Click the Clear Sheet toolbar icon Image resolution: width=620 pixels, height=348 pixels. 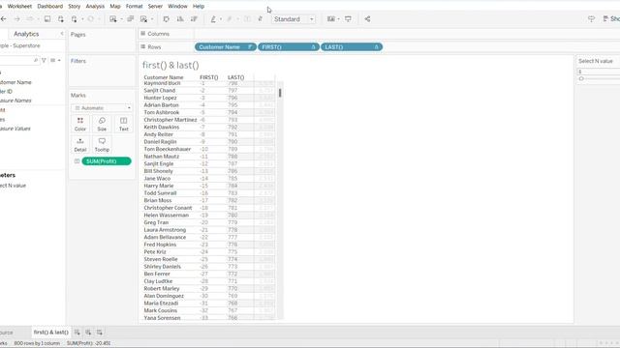point(143,19)
